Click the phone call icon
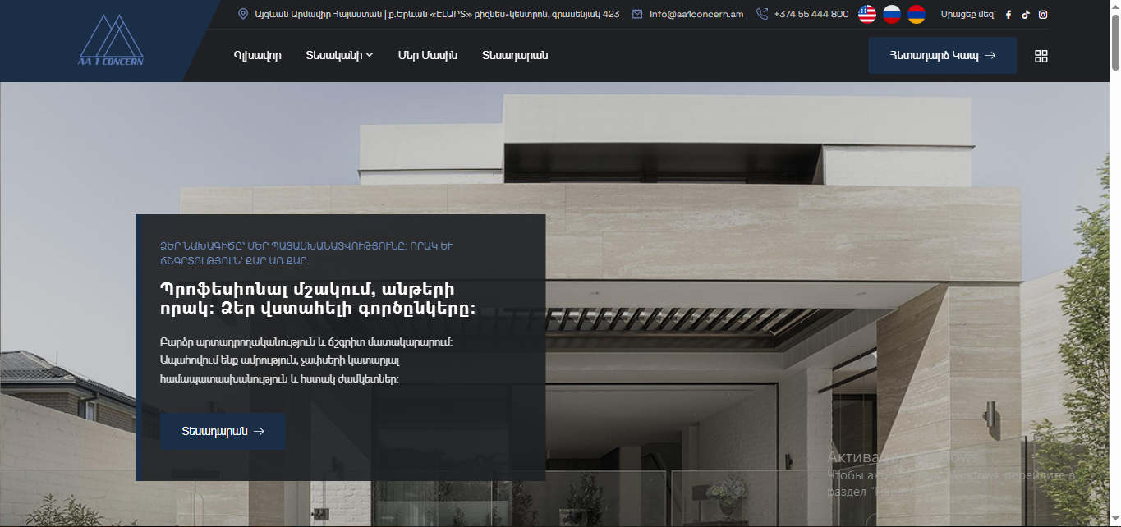 (x=762, y=14)
